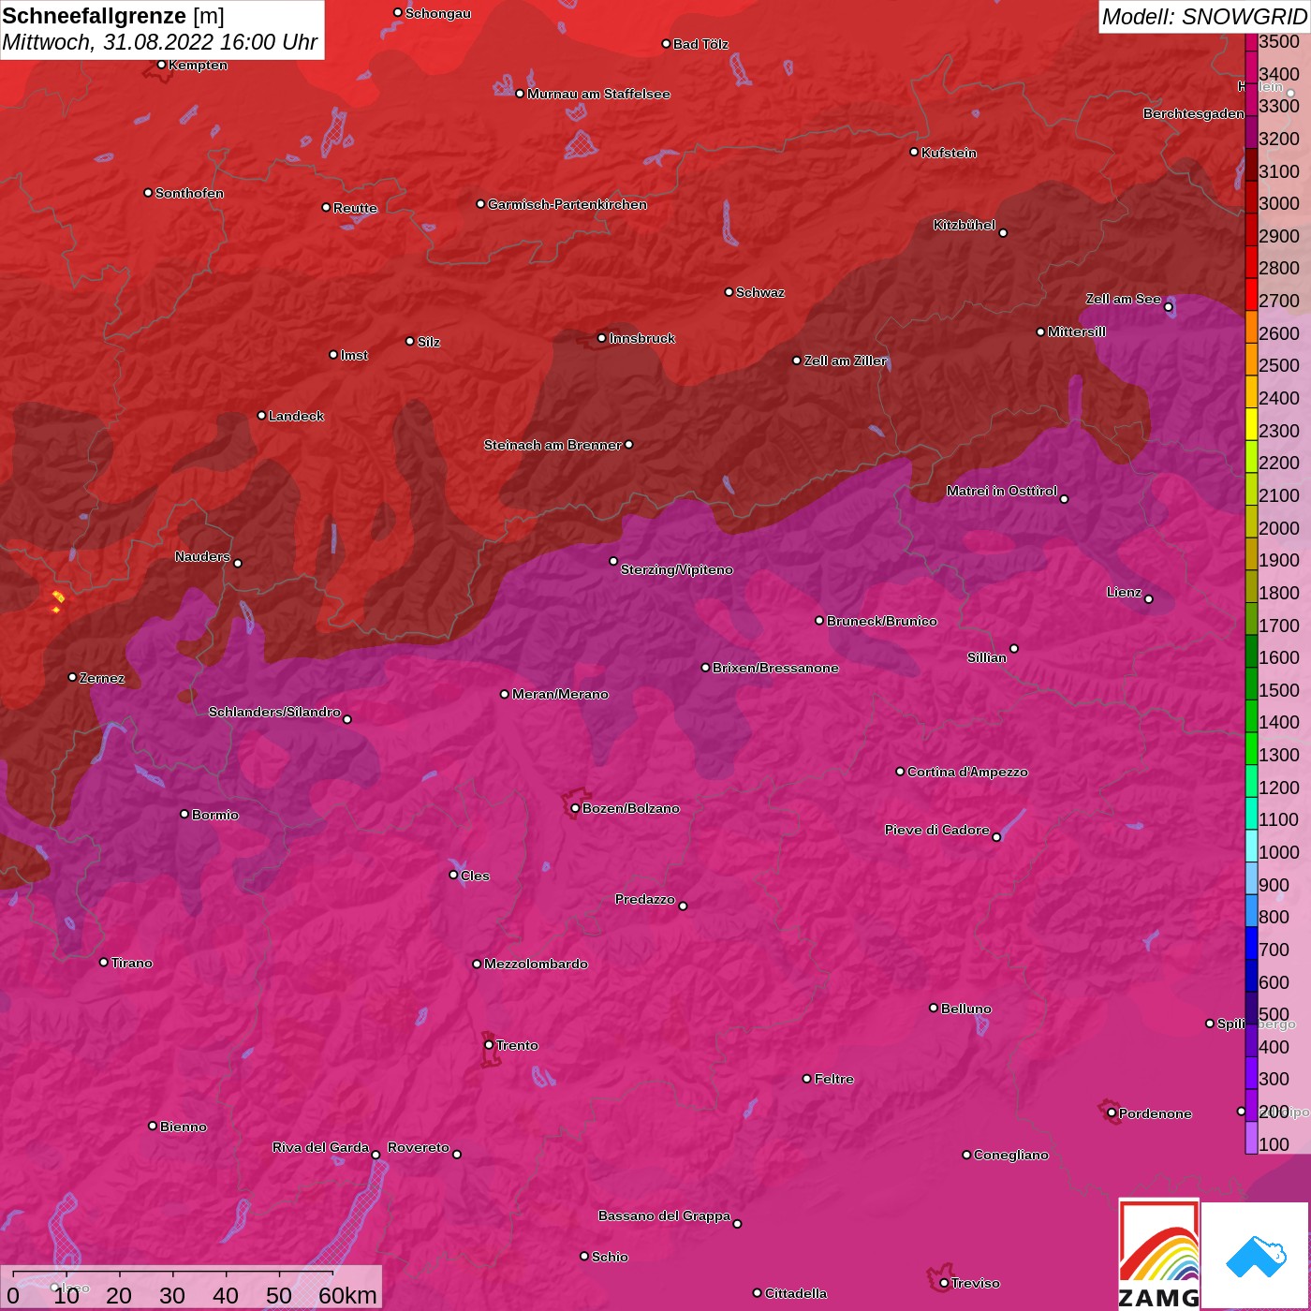Screen dimensions: 1311x1311
Task: Click the 1500 m green legend swatch
Action: click(1251, 683)
